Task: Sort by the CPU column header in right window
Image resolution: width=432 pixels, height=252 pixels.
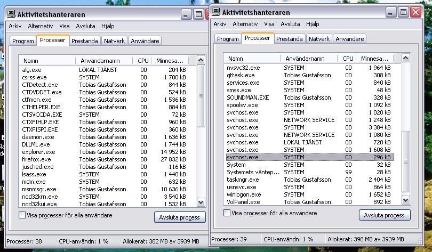Action: [x=348, y=59]
